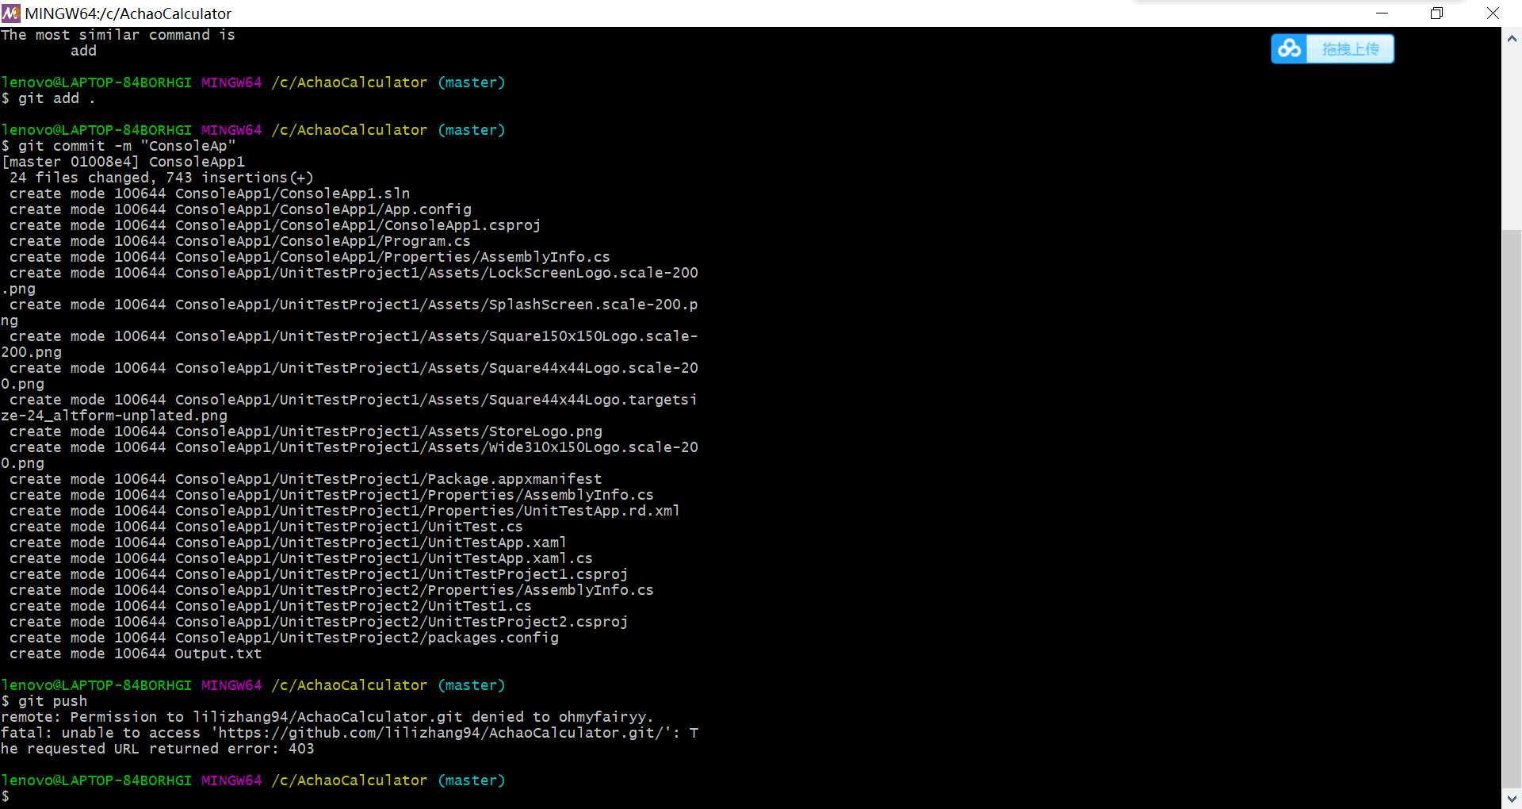Click the ConsoleApp1.csproj line
Screen dimensions: 1522x809
pos(275,225)
